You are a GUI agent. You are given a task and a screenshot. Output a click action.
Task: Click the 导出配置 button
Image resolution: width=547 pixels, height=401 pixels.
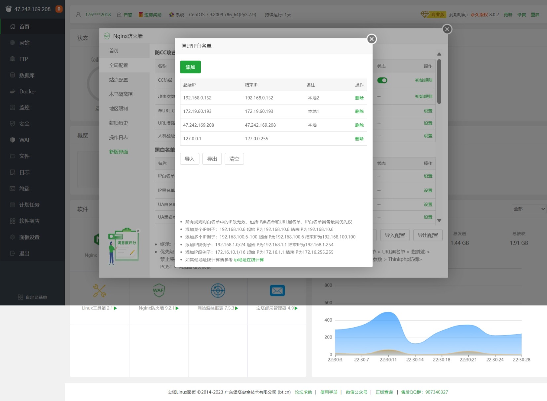pos(428,235)
